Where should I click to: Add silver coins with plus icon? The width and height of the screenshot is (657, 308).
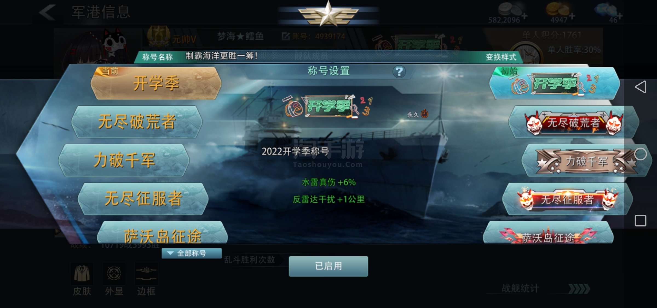(x=525, y=16)
